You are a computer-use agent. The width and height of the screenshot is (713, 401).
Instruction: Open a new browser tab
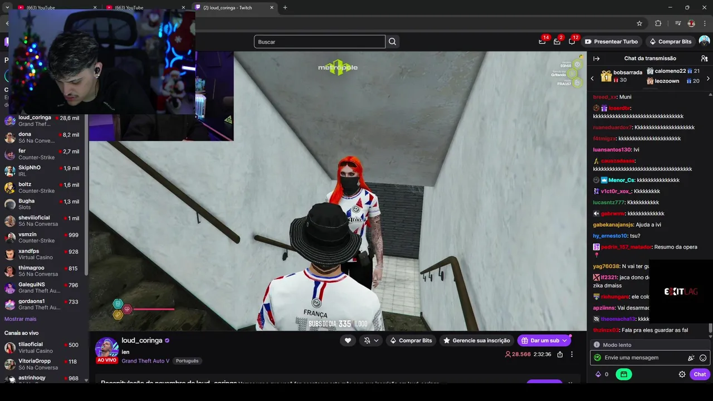coord(285,8)
